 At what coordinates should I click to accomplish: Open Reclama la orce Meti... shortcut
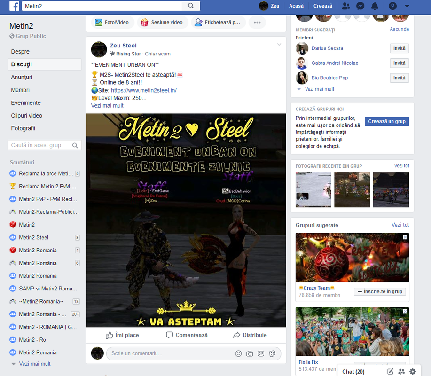pos(45,174)
